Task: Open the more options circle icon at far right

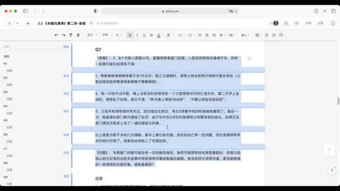Action: 333,23
